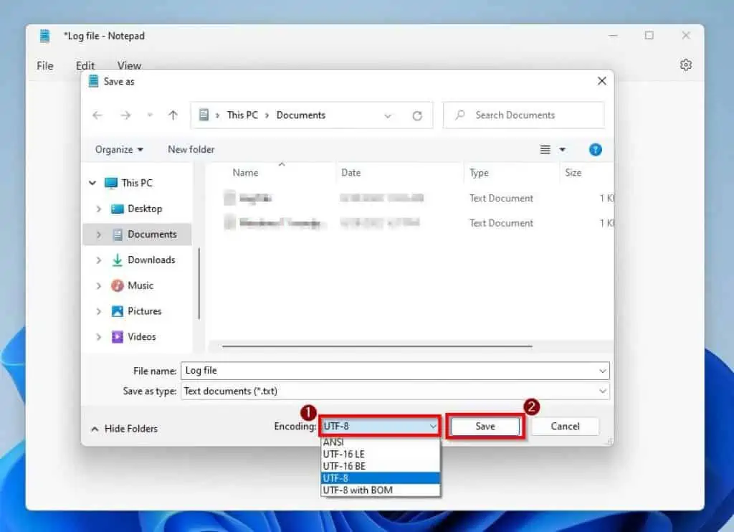The width and height of the screenshot is (734, 532).
Task: Expand the address bar path dropdown
Action: pos(388,115)
